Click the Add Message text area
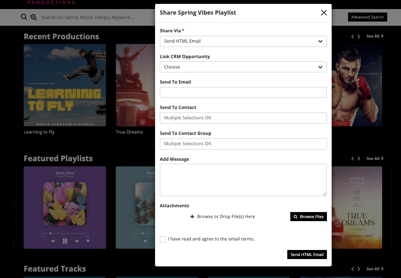The image size is (401, 278). tap(243, 180)
